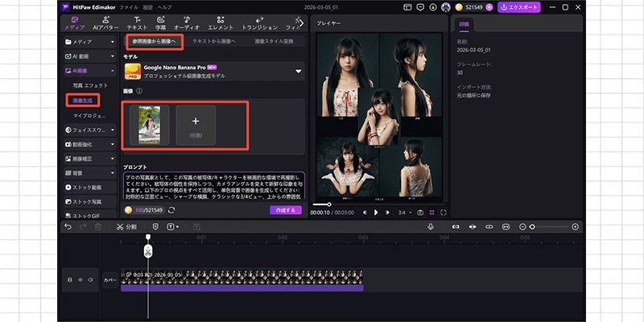
Task: Play the preview video
Action: pos(375,213)
